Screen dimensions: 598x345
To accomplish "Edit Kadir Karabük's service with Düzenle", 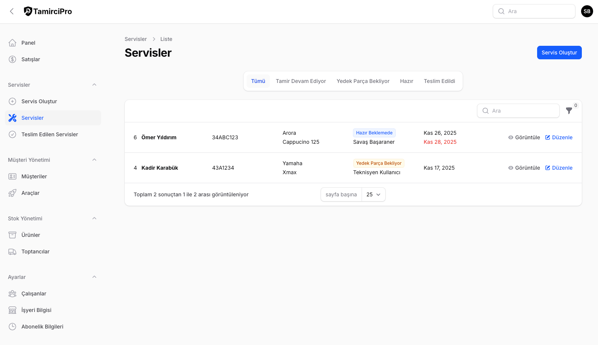I will coord(559,168).
